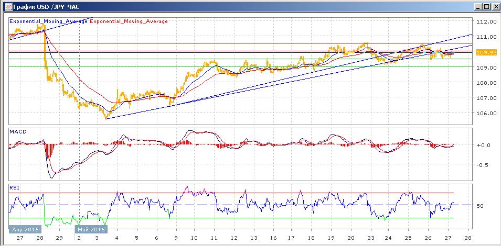Click date 28 at the right of the time axis
The width and height of the screenshot is (501, 246).
point(468,238)
